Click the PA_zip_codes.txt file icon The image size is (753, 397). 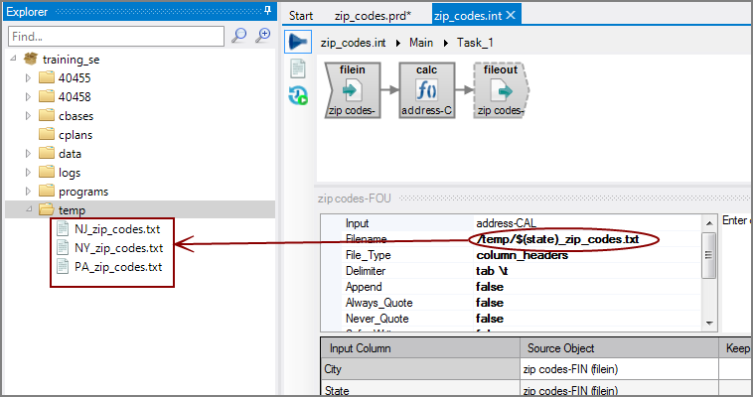[63, 266]
